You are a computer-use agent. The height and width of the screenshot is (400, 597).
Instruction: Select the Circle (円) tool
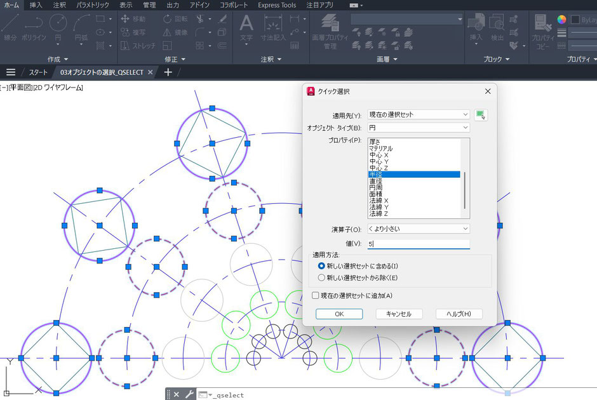pyautogui.click(x=58, y=27)
